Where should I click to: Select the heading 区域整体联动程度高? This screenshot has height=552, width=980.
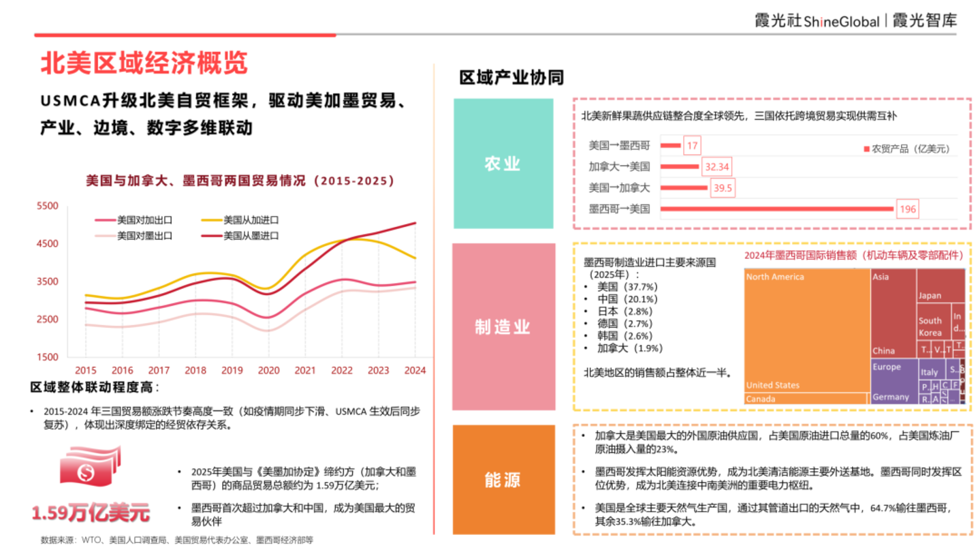94,388
